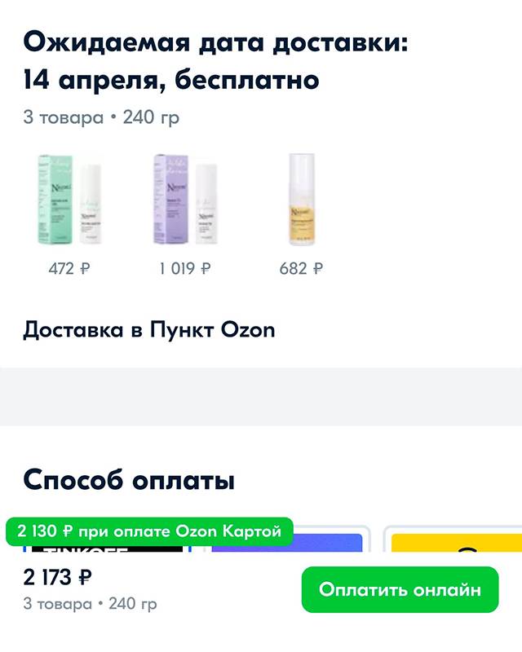This screenshot has width=522, height=652.
Task: Open the yellow-label bottle product thumbnail
Action: coord(302,199)
